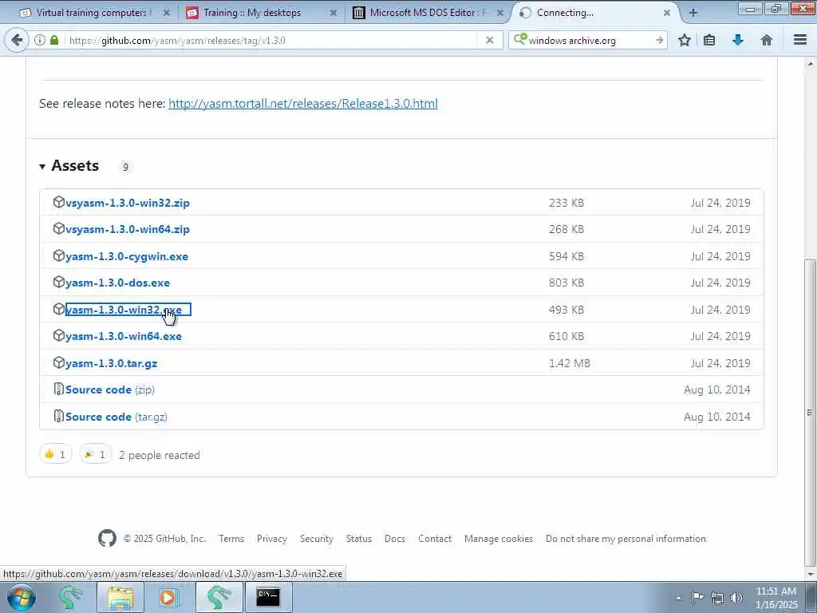Open the hamburger menu
Viewport: 817px width, 613px height.
point(800,40)
